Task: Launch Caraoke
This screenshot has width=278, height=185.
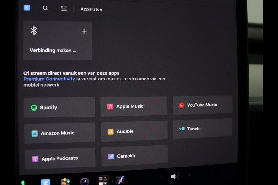Action: (x=135, y=156)
